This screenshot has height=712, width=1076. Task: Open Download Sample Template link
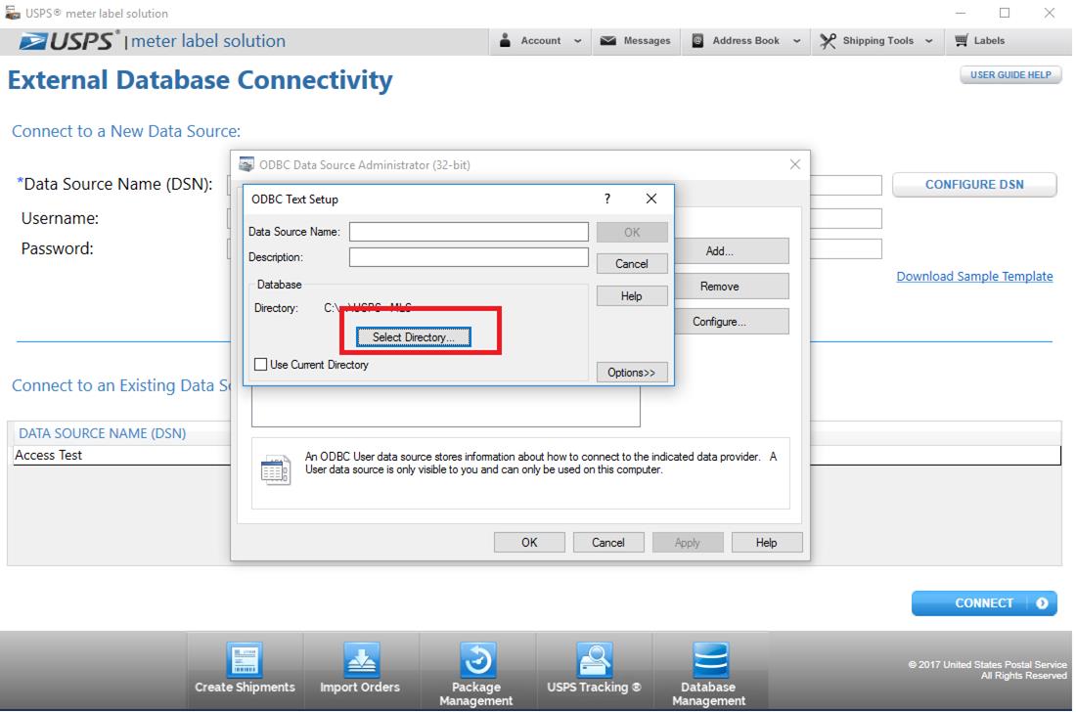point(974,276)
